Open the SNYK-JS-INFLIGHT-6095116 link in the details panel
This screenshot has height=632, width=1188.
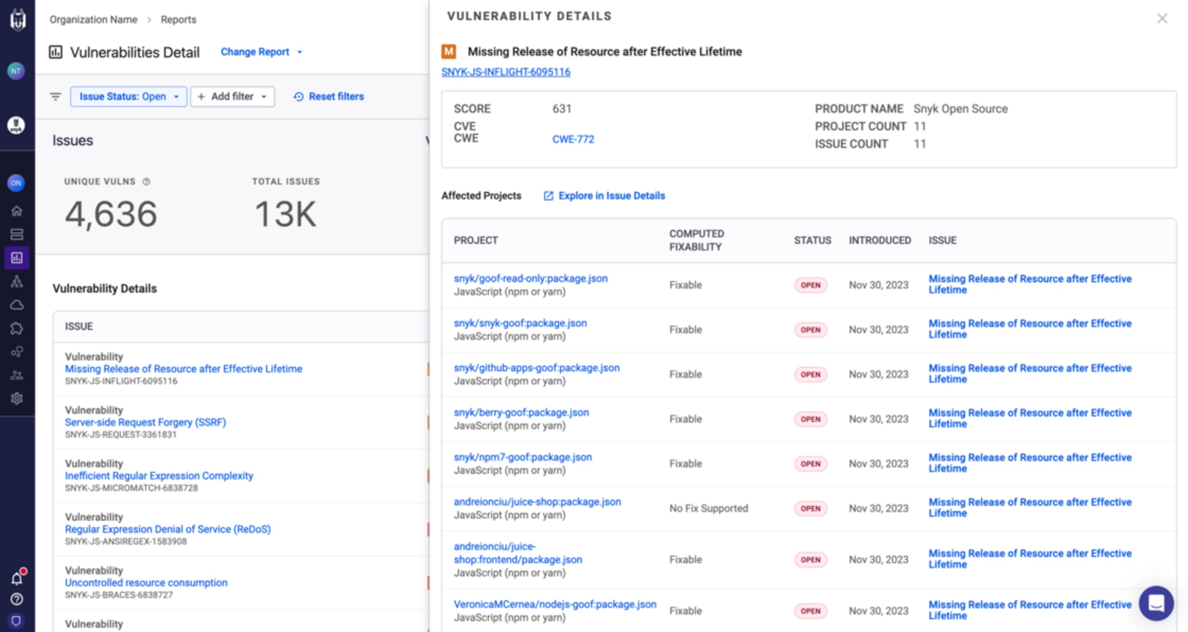point(506,72)
